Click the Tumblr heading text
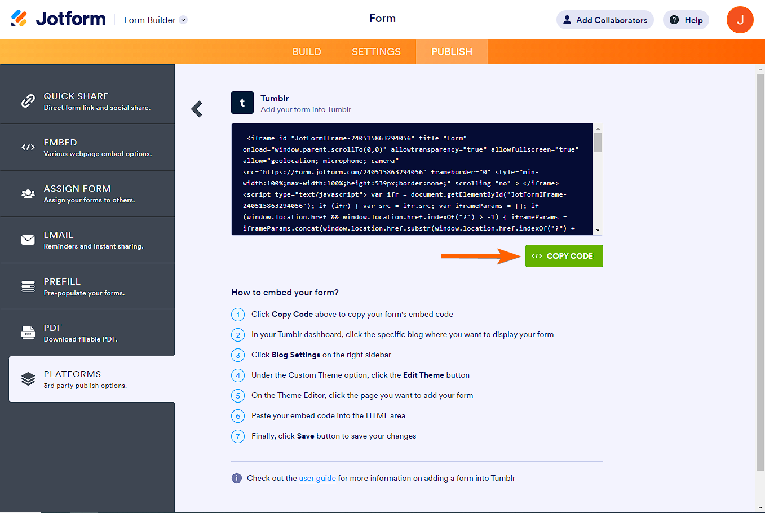 pyautogui.click(x=275, y=99)
